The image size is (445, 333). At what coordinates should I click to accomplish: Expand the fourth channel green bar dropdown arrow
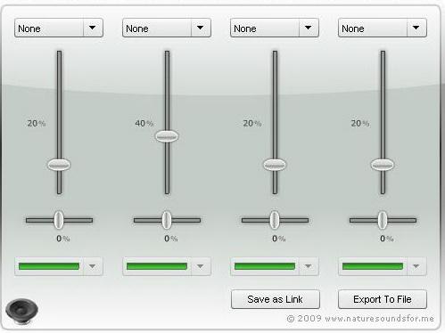pyautogui.click(x=416, y=266)
